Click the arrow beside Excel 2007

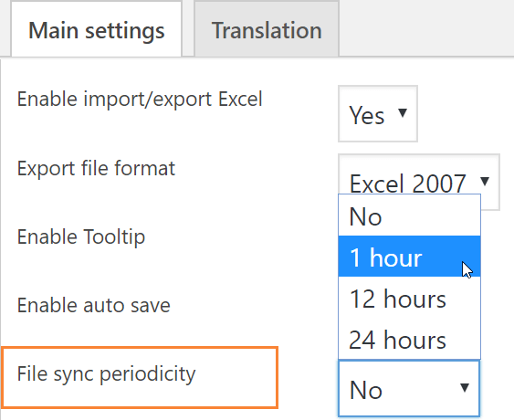(x=485, y=181)
